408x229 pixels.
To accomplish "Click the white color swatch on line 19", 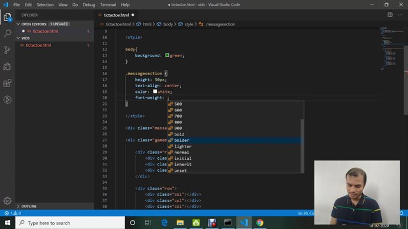I will click(155, 91).
